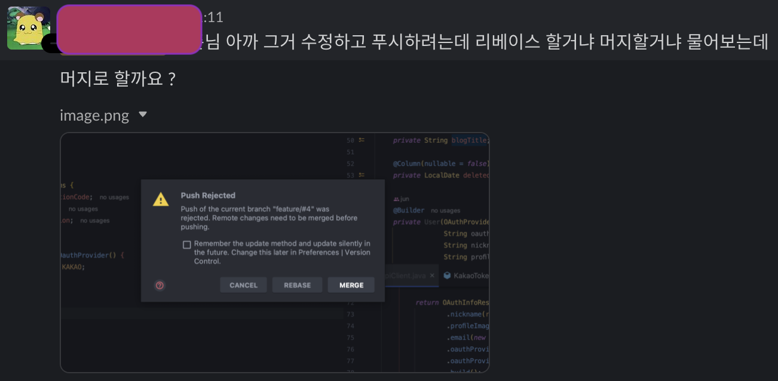Click the image.png file name label
This screenshot has width=778, height=381.
point(94,115)
